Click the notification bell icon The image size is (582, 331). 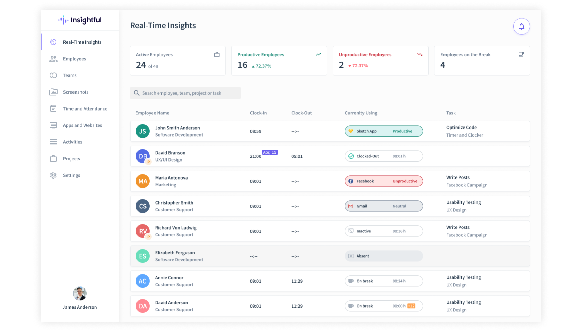point(521,26)
